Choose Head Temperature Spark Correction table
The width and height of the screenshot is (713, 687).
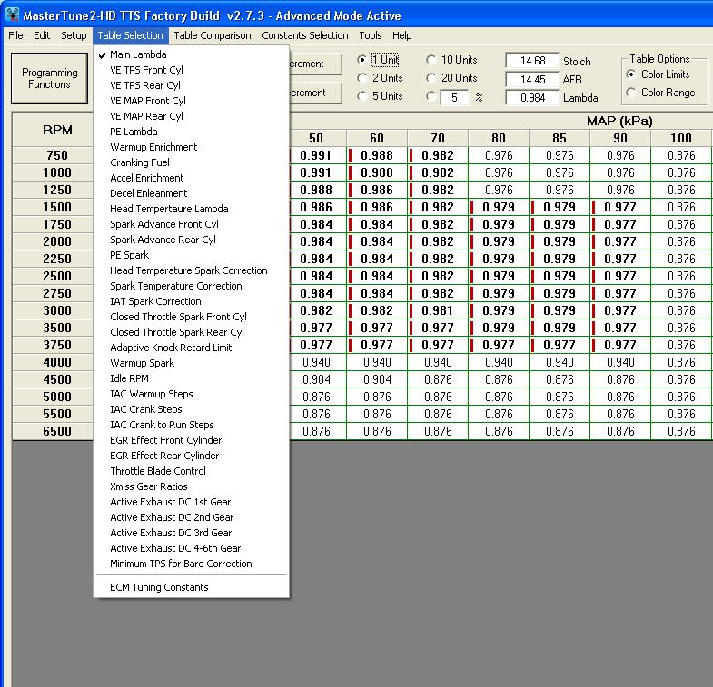[x=191, y=270]
